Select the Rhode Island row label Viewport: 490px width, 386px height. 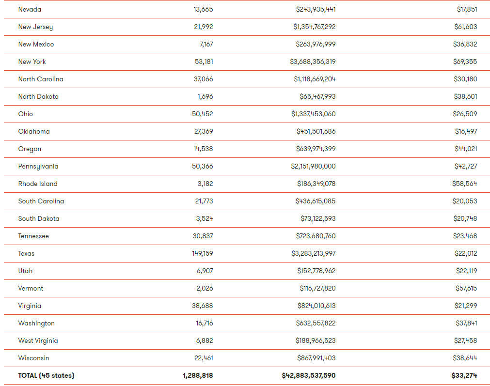(38, 184)
